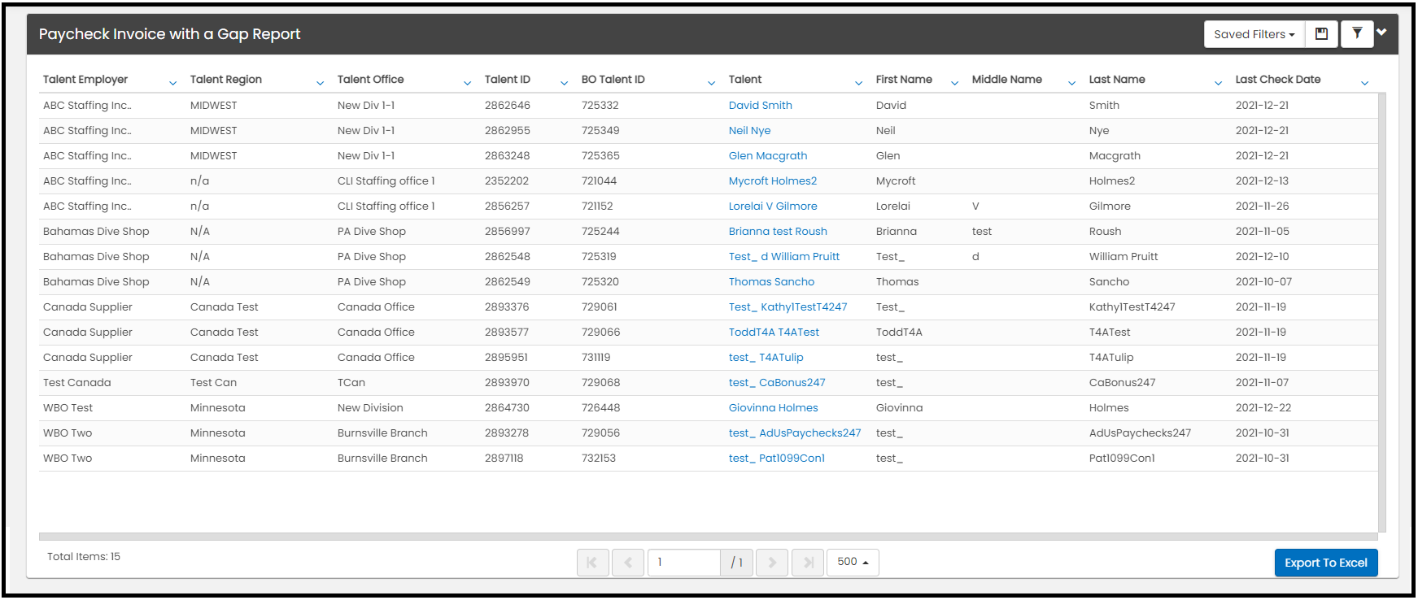Screen dimensions: 1418x600
Task: Sort by the Talent Employer column header
Action: [x=85, y=79]
